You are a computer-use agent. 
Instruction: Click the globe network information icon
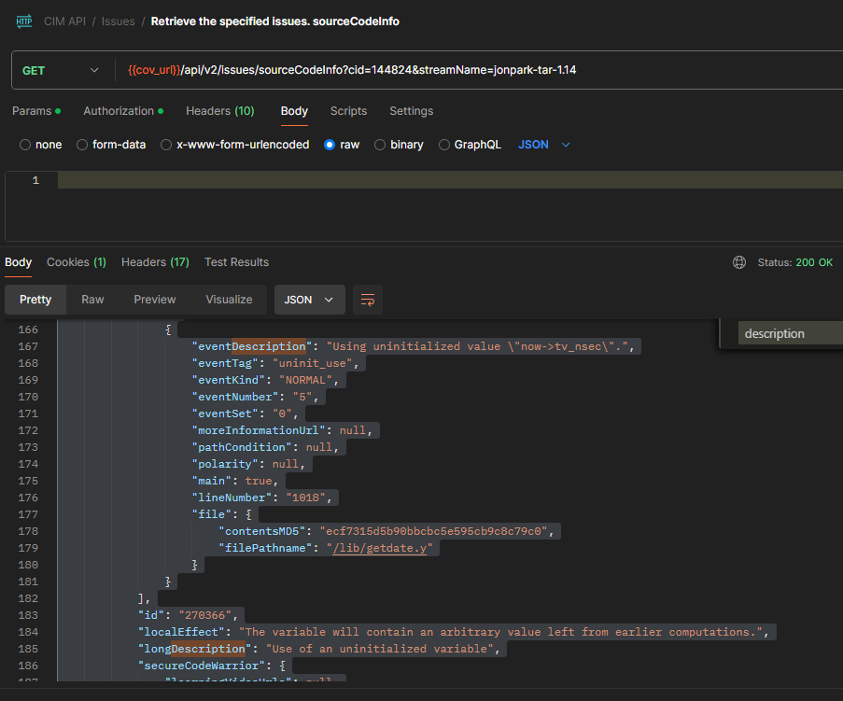(738, 262)
